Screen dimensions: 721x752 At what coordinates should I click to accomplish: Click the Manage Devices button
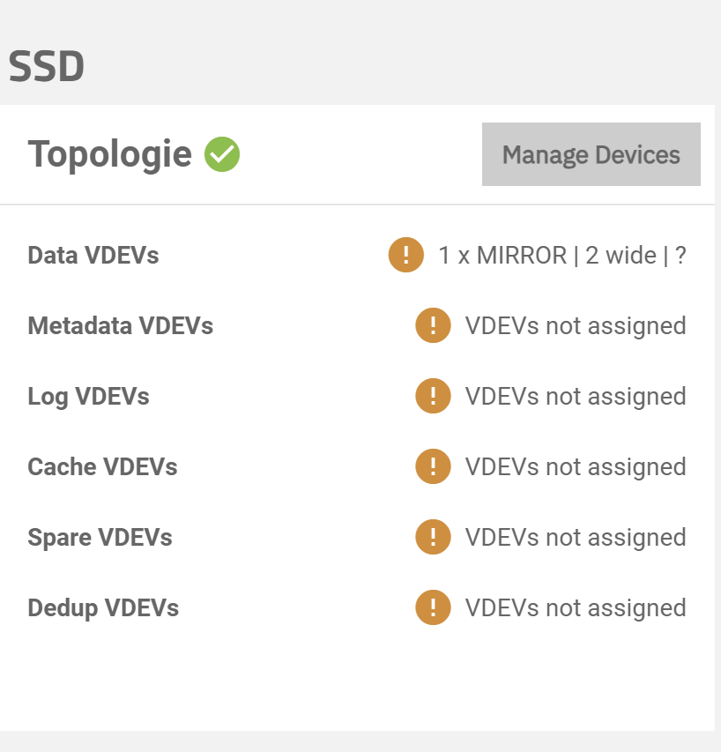tap(591, 154)
